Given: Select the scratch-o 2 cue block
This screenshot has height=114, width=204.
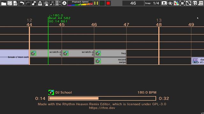Looking at the screenshot, I should (78, 53).
